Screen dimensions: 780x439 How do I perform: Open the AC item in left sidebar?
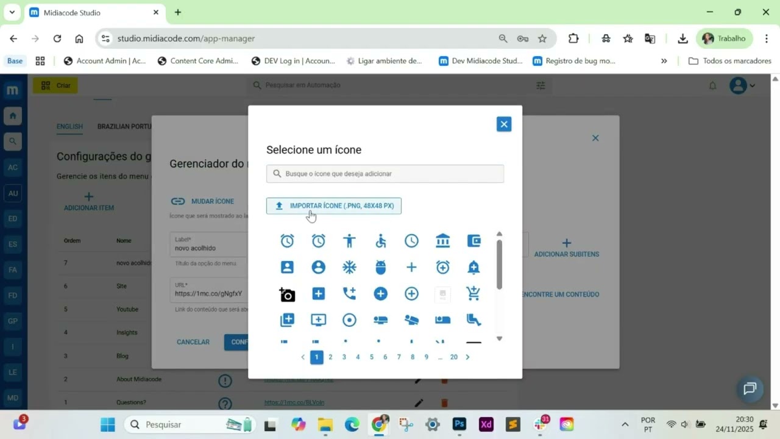tap(12, 168)
